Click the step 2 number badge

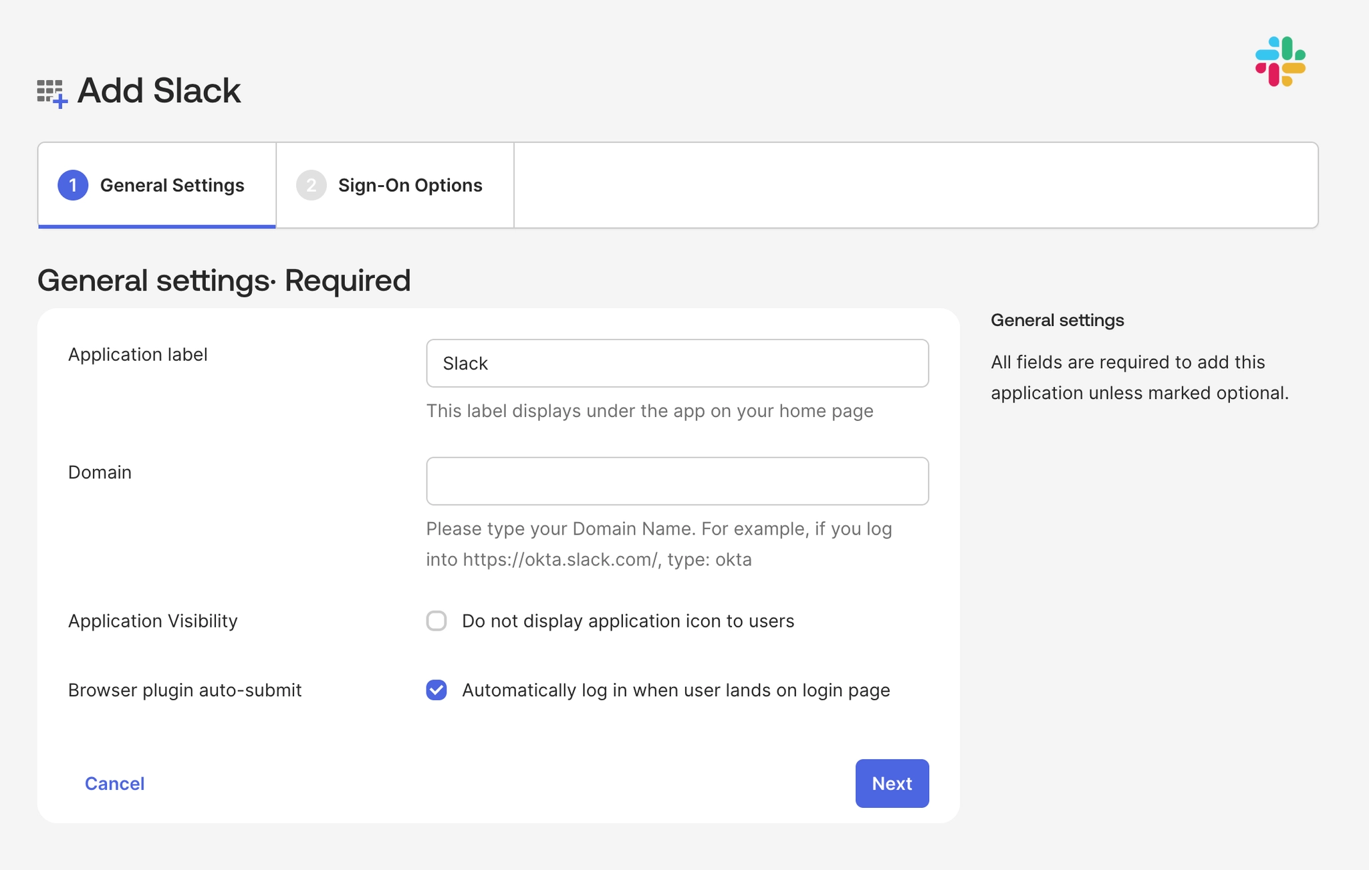click(x=311, y=185)
